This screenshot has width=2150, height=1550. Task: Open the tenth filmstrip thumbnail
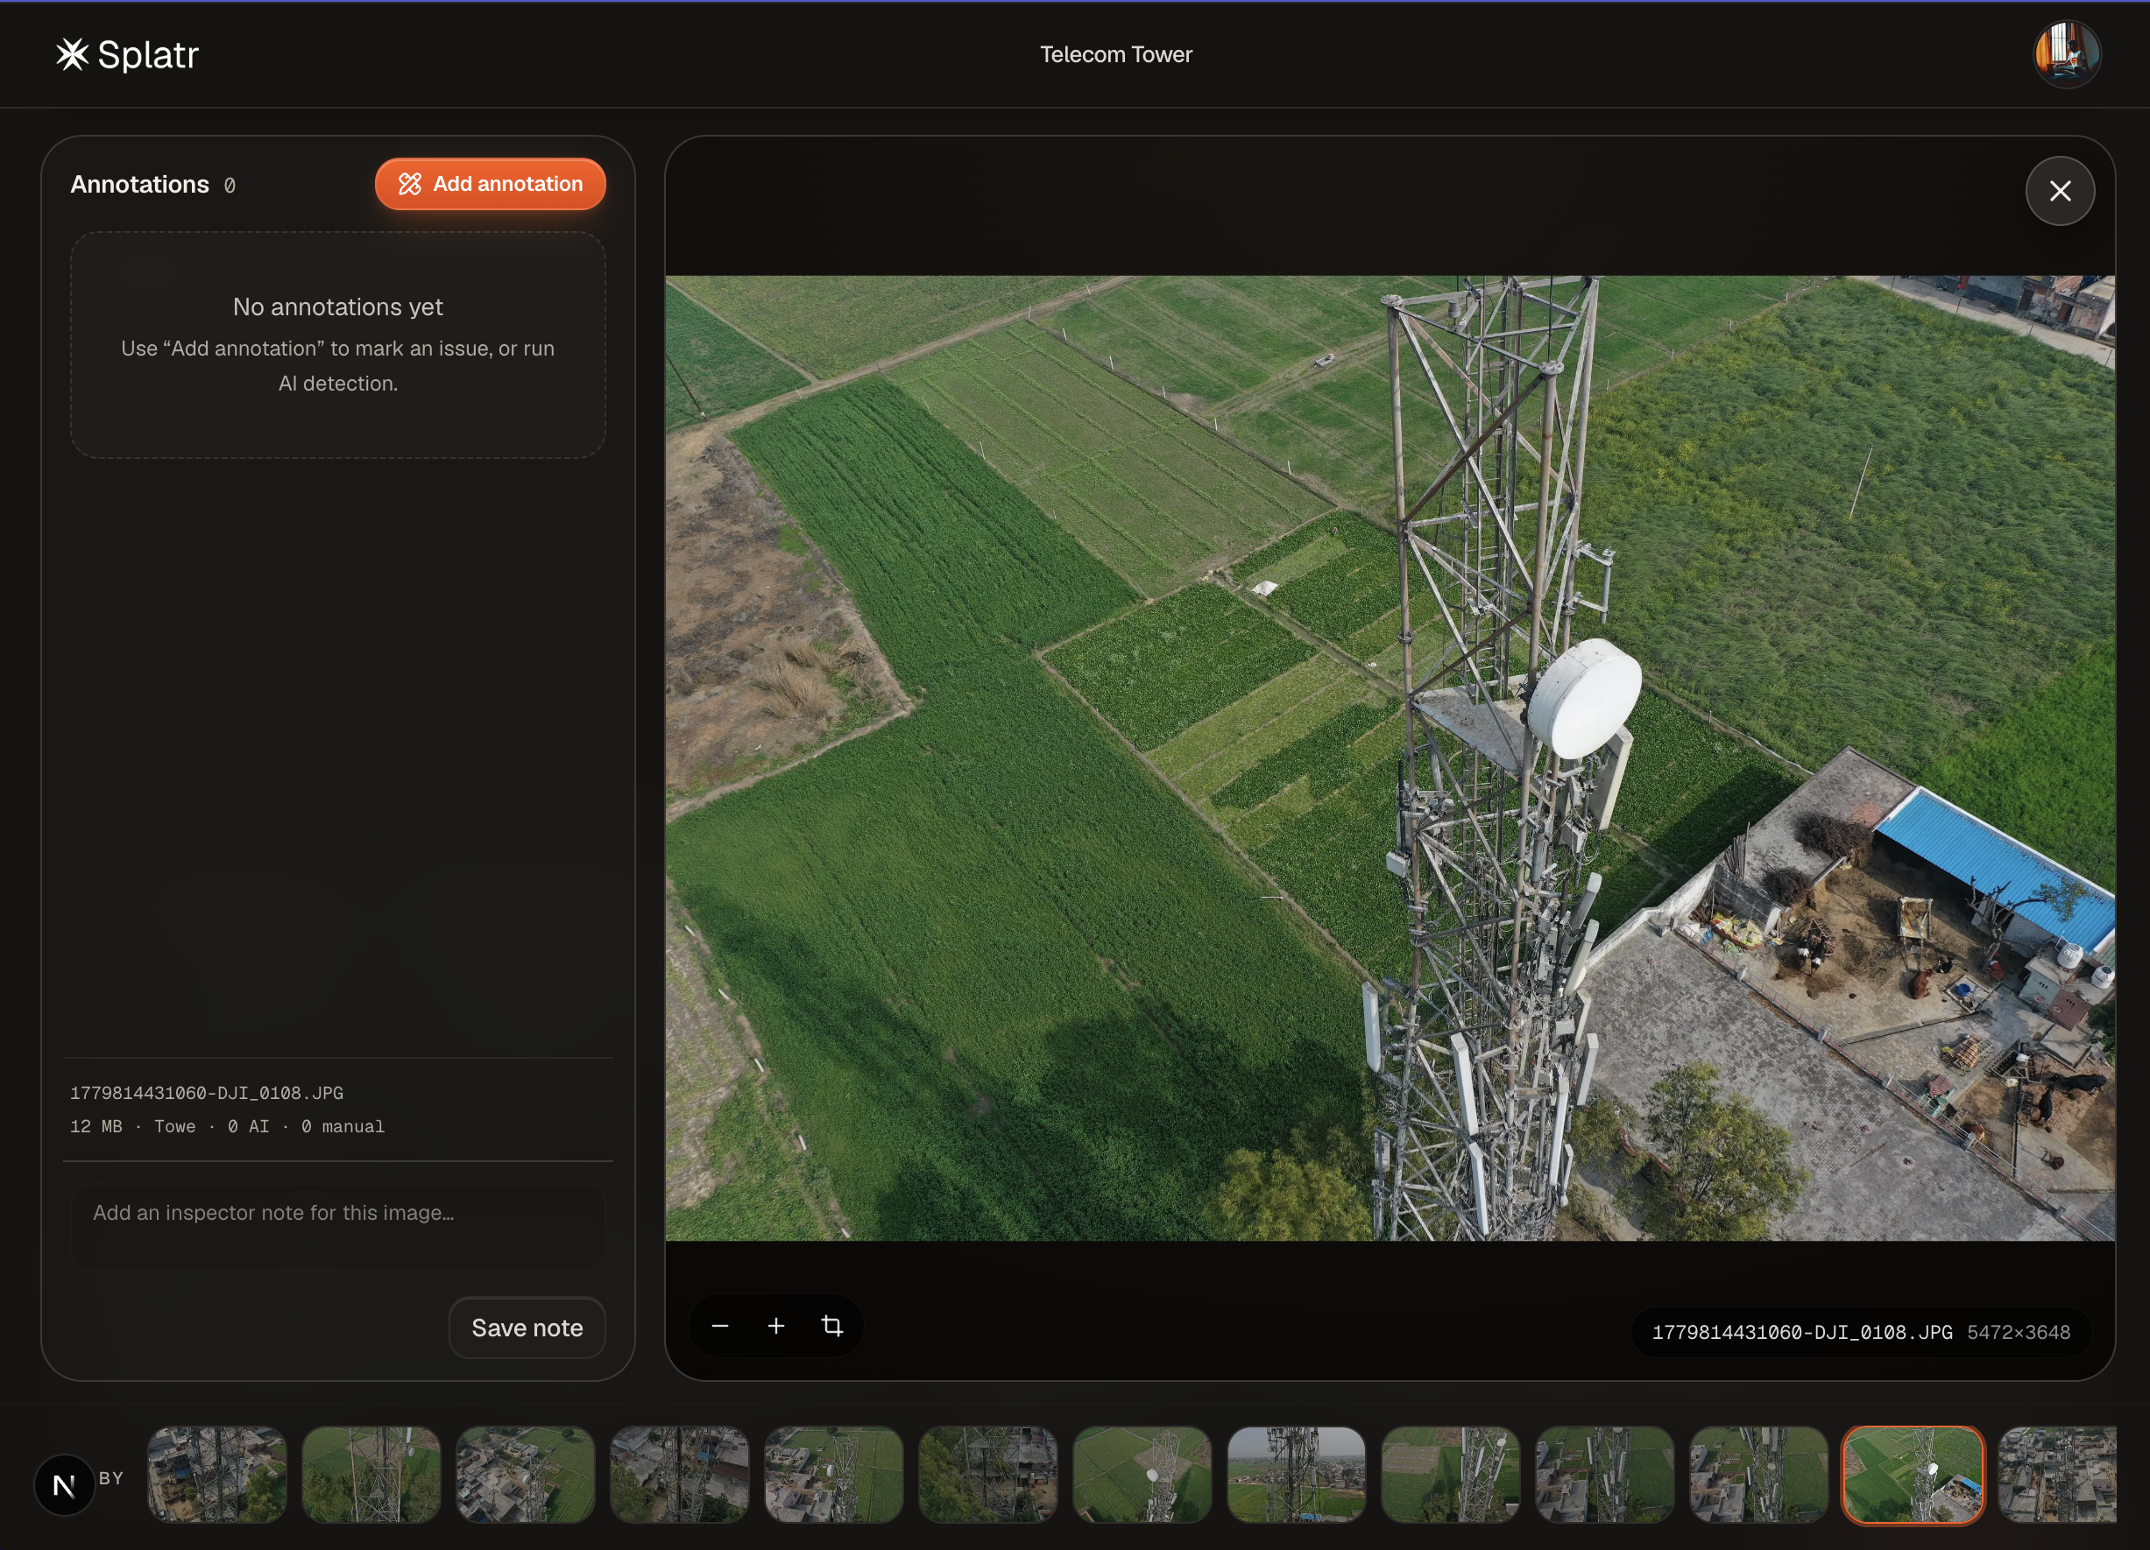point(1605,1476)
